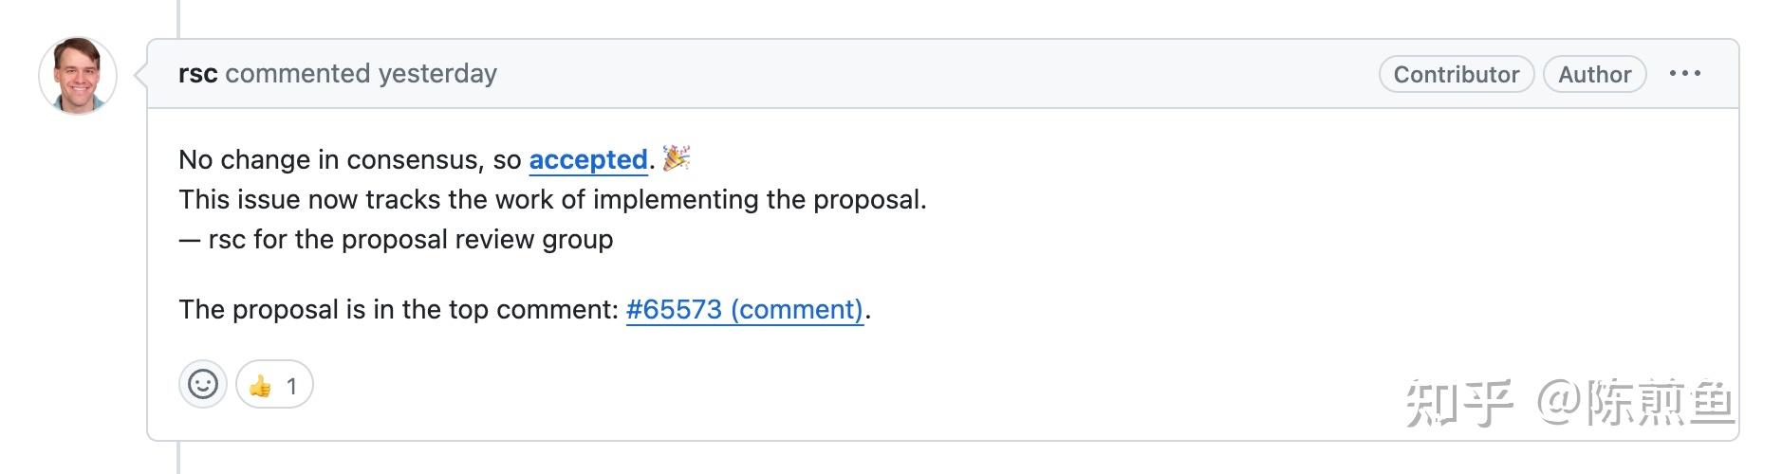Click the 'This issue now tracks' sentence
Viewport: 1782px width, 474px height.
552,199
